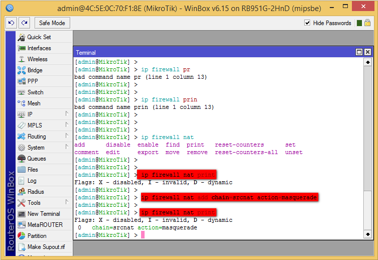This screenshot has height=260, width=378.
Task: Open the Radius users icon
Action: point(22,192)
